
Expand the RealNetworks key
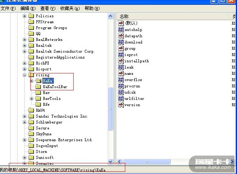click(24, 39)
